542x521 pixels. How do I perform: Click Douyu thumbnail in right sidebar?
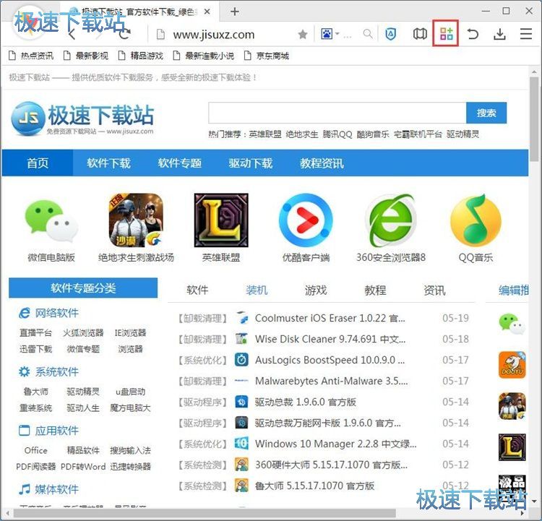click(x=512, y=365)
